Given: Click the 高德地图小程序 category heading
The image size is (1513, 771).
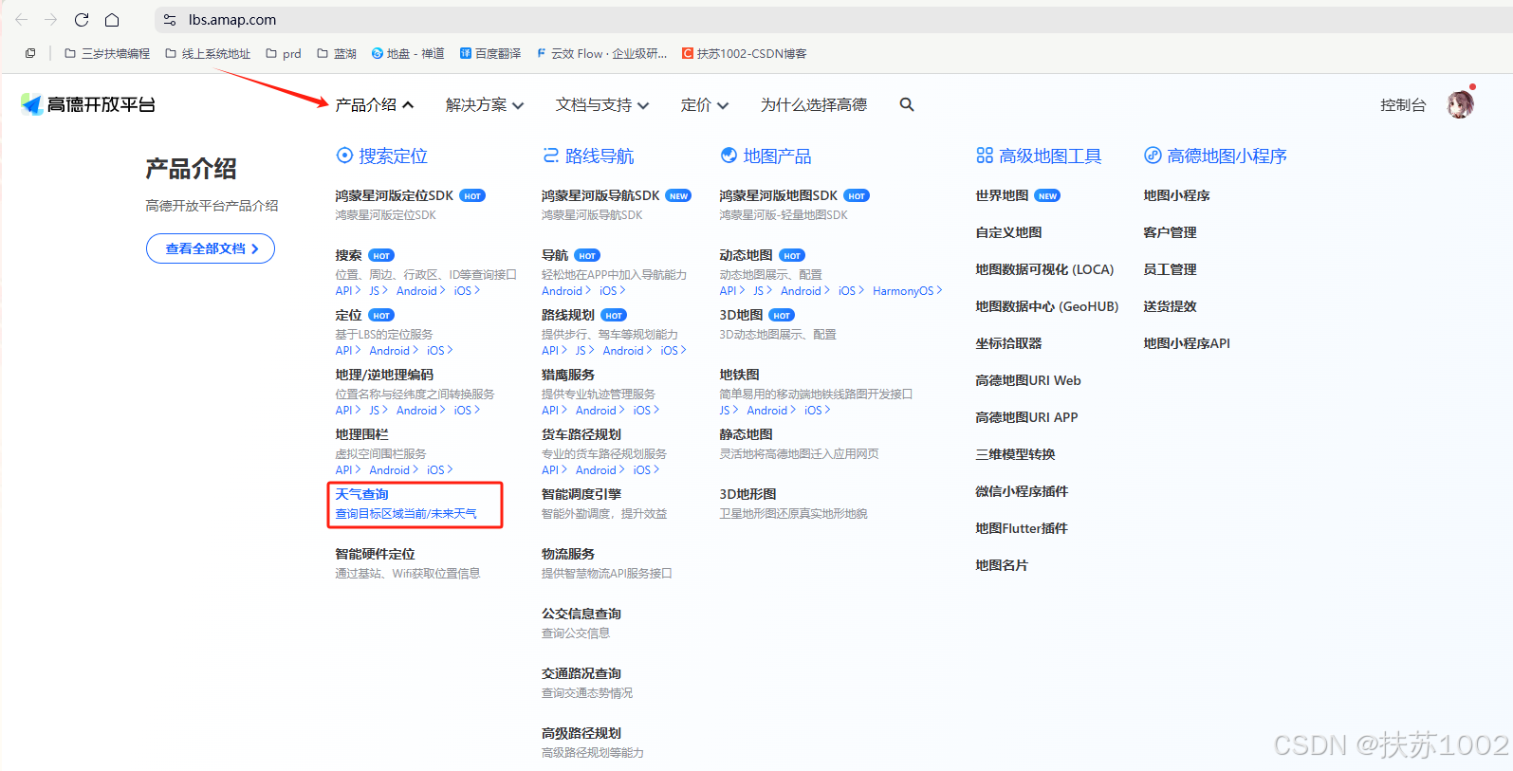Looking at the screenshot, I should pyautogui.click(x=1215, y=156).
